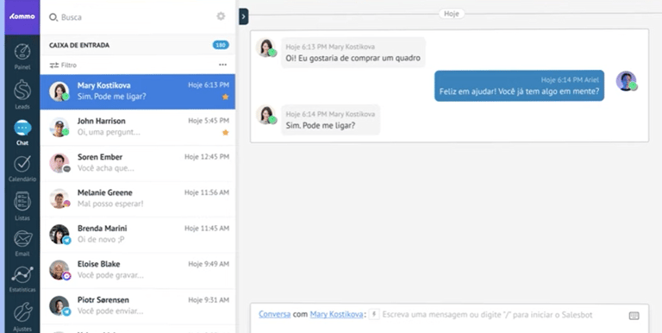The height and width of the screenshot is (333, 662).
Task: Toggle star on John Harrison conversation
Action: 226,133
